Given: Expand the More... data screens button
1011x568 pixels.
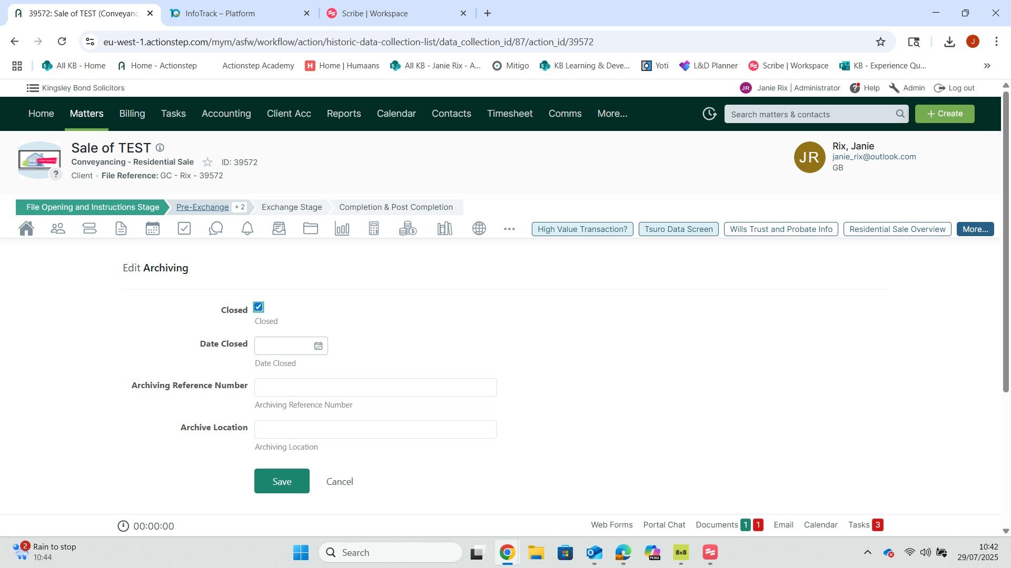Looking at the screenshot, I should click(x=975, y=229).
